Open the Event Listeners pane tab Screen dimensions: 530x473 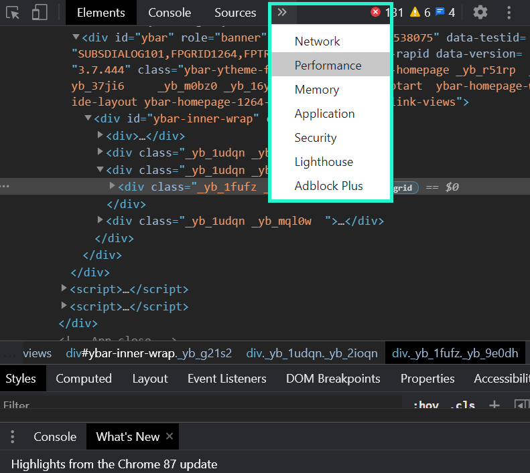click(x=226, y=379)
